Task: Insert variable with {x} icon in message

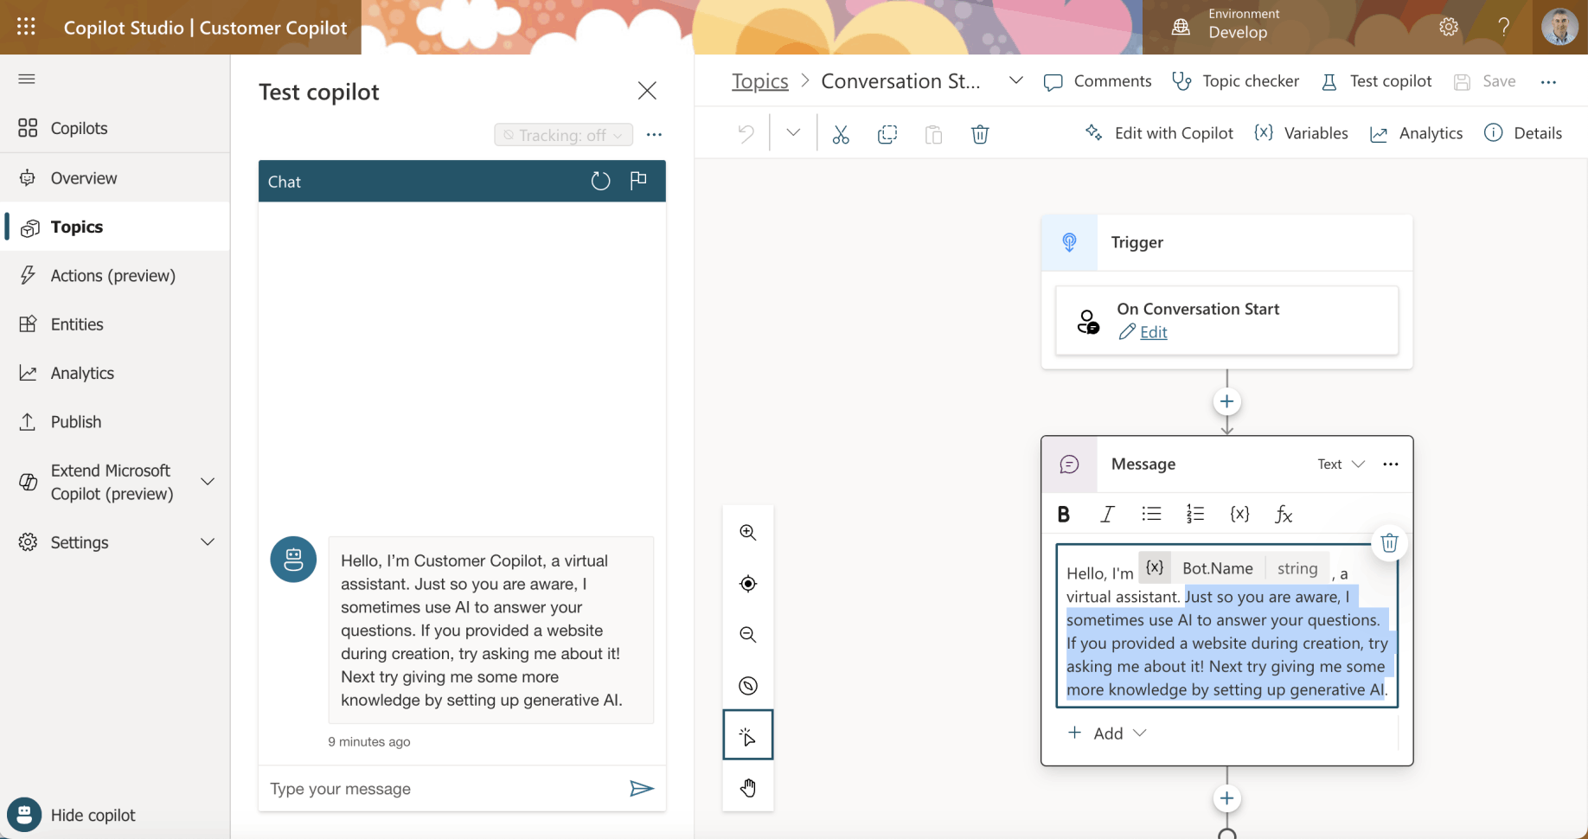Action: click(x=1239, y=514)
